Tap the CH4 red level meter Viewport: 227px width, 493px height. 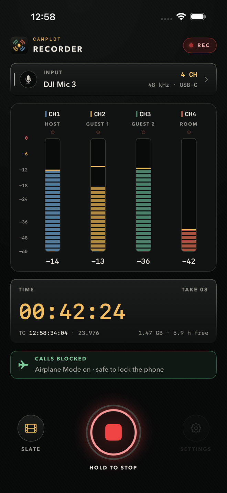point(189,195)
